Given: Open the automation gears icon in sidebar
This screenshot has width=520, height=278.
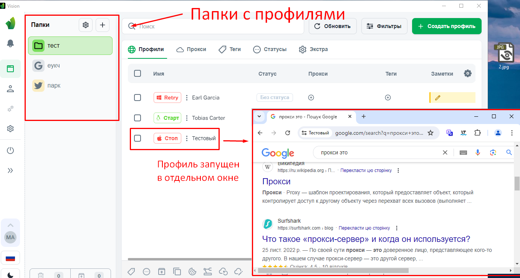Looking at the screenshot, I should [x=10, y=109].
